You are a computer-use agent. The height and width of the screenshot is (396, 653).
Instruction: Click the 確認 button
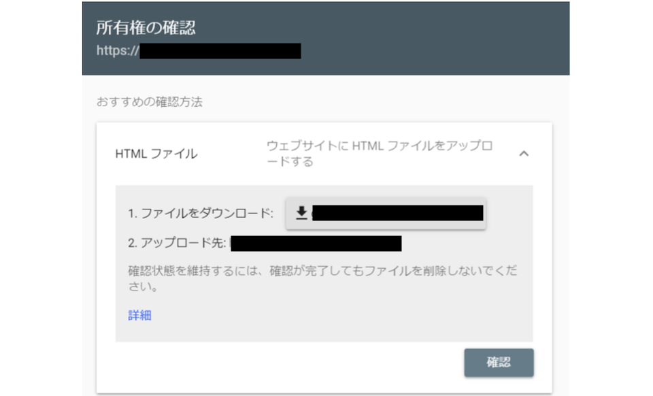click(499, 362)
